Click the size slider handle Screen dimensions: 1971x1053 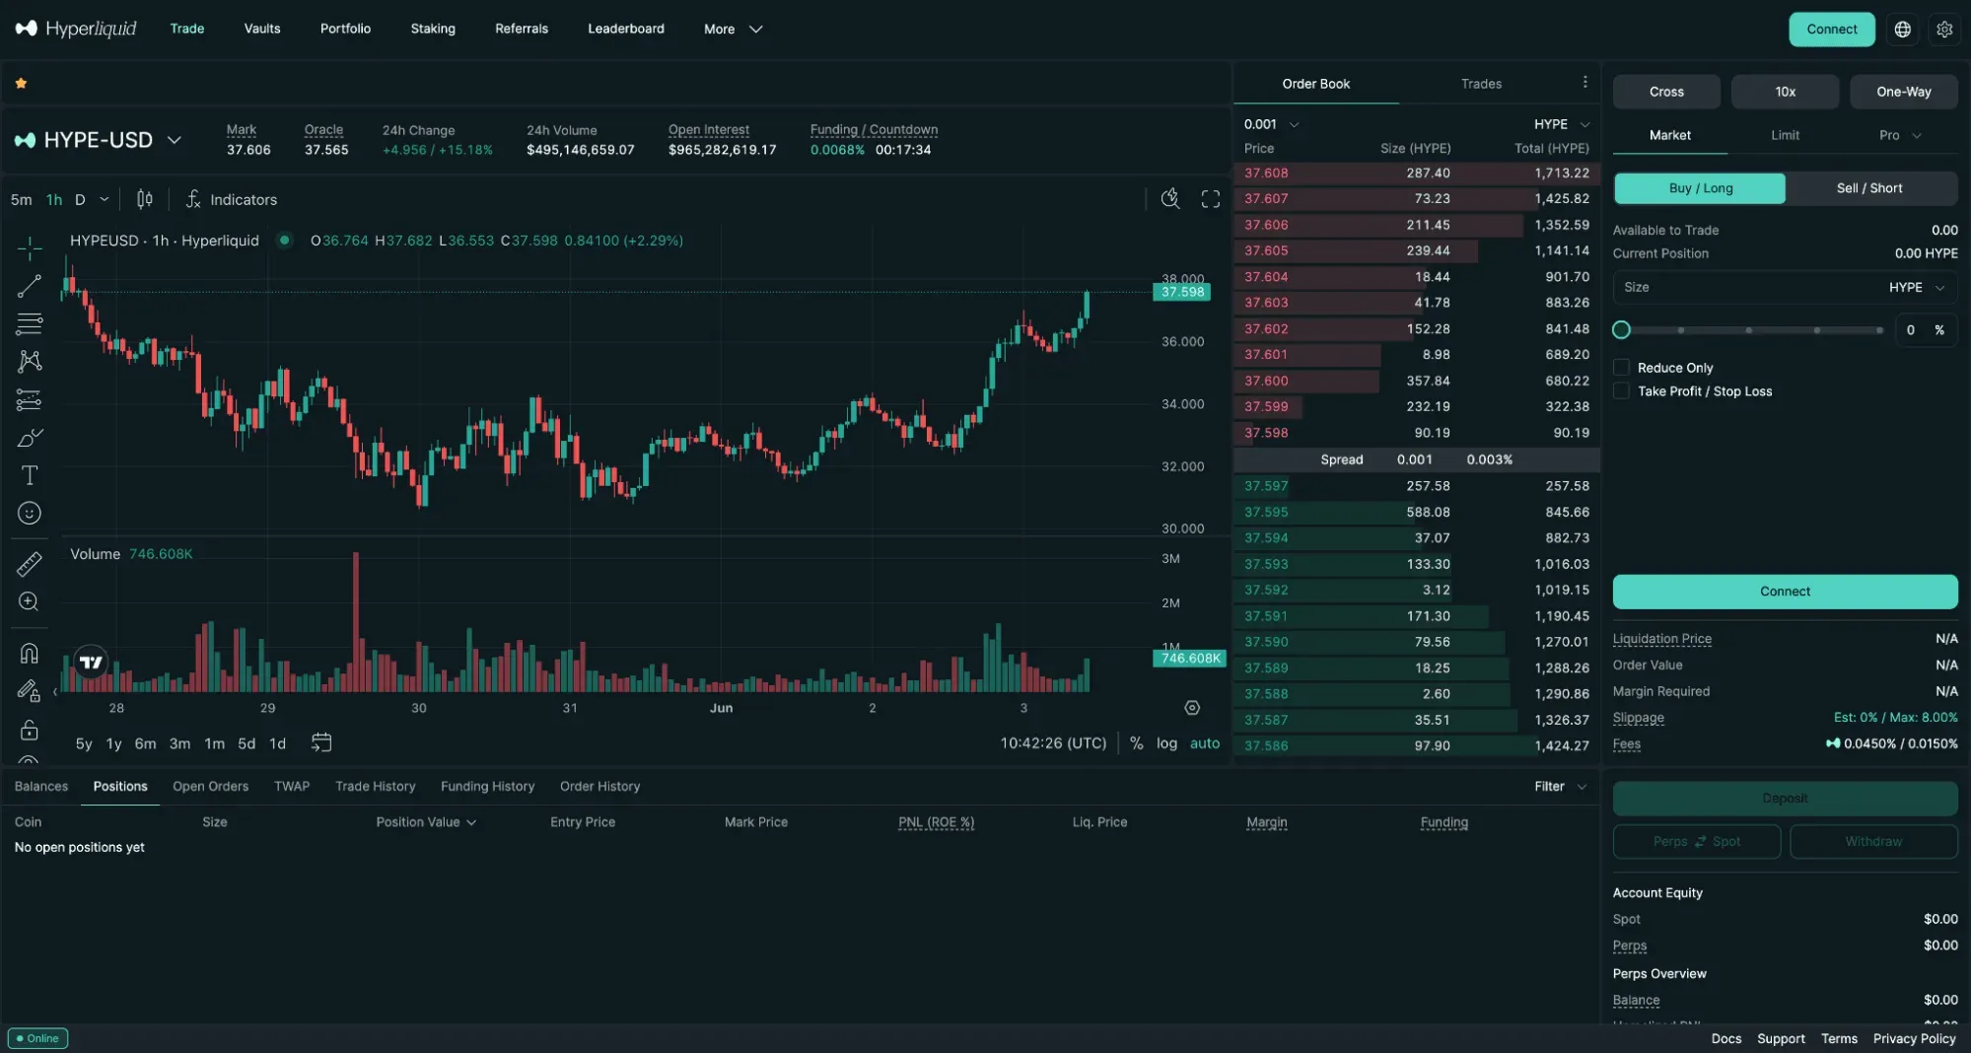point(1621,330)
